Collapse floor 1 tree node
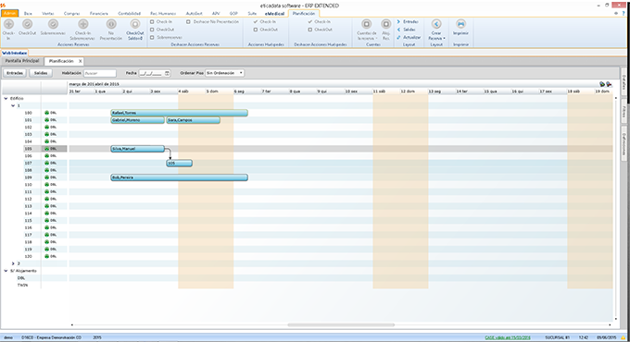 (x=13, y=105)
